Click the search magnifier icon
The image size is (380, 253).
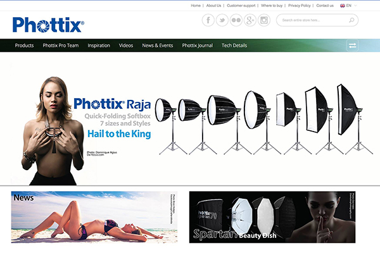point(351,20)
